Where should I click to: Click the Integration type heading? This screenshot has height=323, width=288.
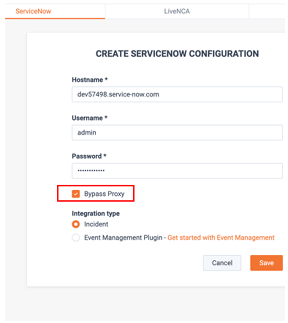(96, 214)
